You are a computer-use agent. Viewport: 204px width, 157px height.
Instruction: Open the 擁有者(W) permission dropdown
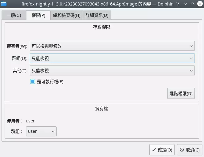[112, 46]
